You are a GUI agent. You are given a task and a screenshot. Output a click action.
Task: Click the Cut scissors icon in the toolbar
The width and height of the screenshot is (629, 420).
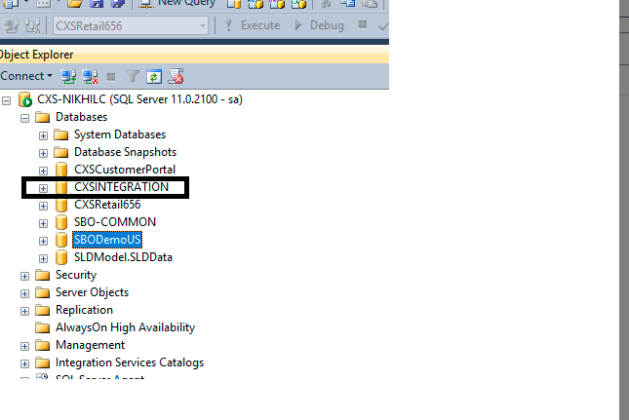[x=327, y=4]
